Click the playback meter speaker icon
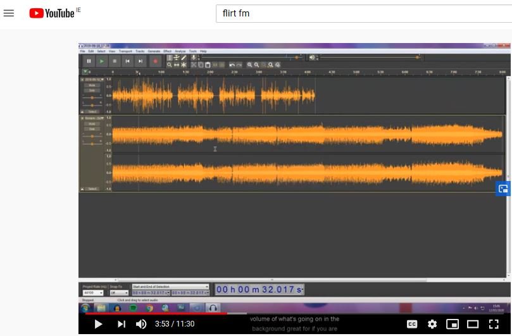This screenshot has width=512, height=336. [312, 58]
